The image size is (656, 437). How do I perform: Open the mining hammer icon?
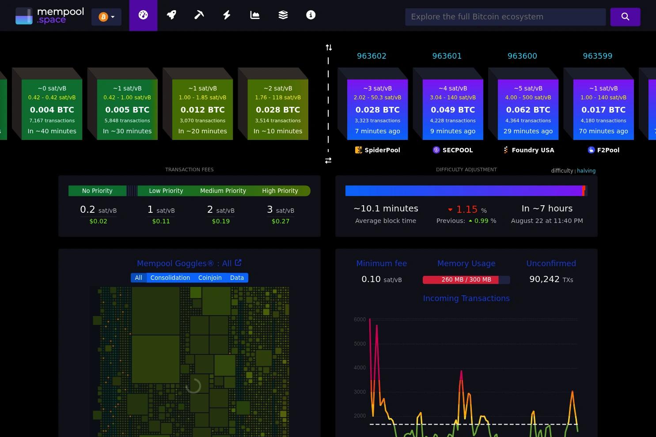199,15
